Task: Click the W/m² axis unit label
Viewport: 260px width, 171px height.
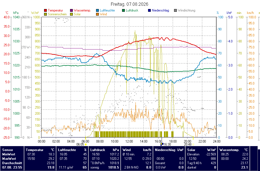Action: pos(35,13)
